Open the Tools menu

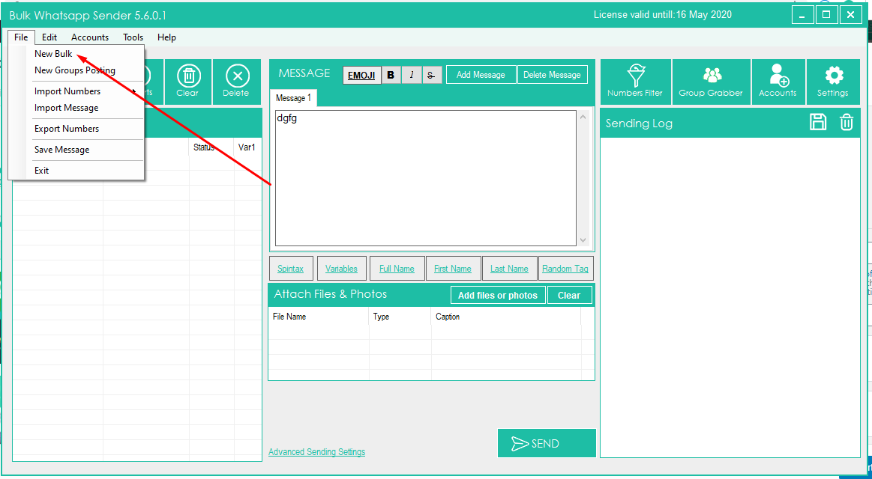[133, 37]
